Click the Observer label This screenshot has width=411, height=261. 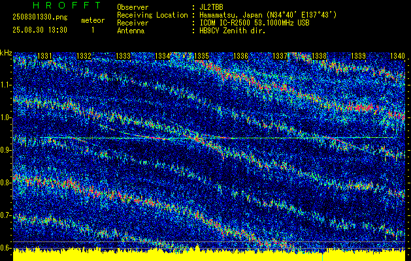tap(133, 7)
